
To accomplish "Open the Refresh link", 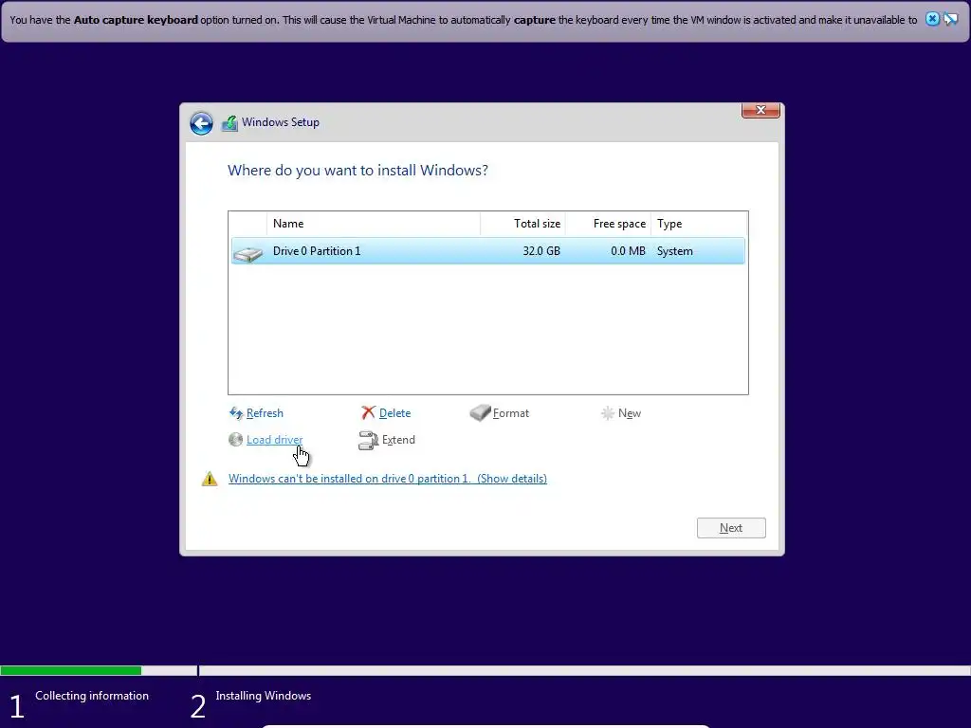I will [265, 413].
